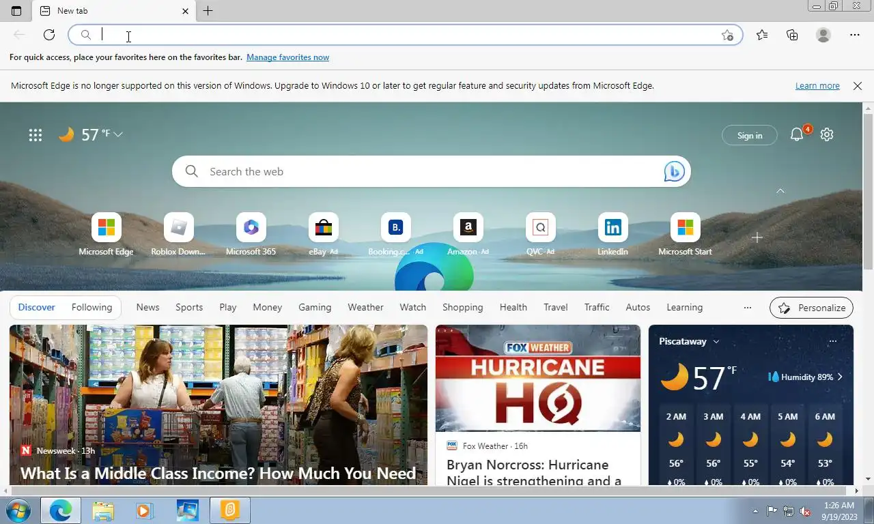
Task: Expand the weather temperature dropdown chevron
Action: [x=118, y=134]
